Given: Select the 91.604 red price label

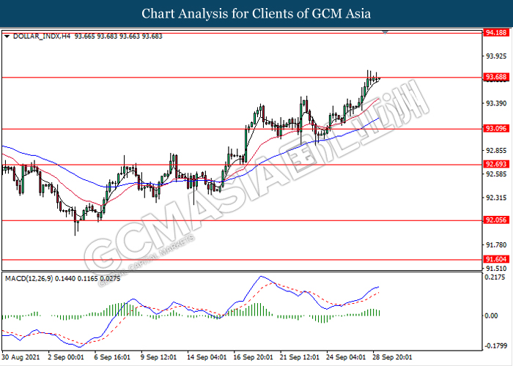Looking at the screenshot, I should (497, 259).
